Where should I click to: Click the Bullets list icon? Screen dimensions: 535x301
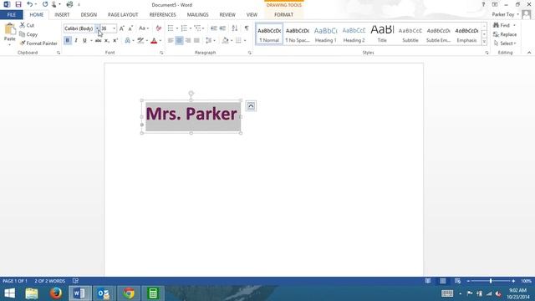pos(171,28)
